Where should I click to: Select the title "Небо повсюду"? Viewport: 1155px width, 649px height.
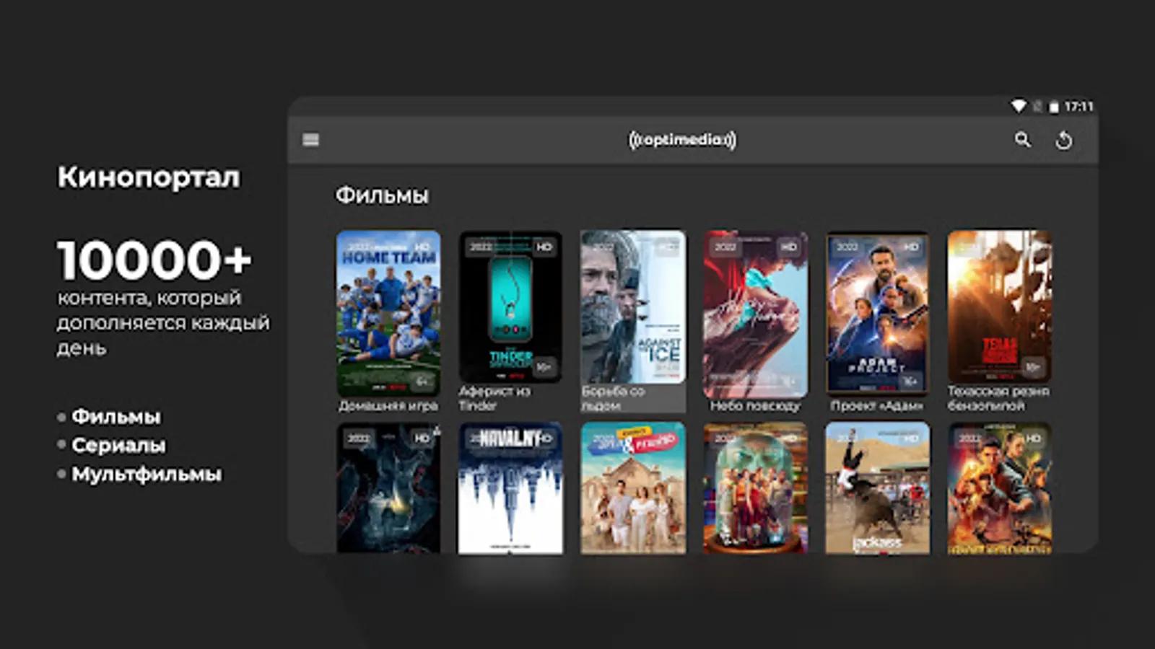[755, 406]
